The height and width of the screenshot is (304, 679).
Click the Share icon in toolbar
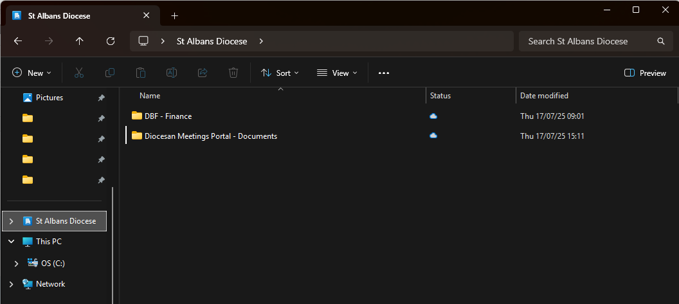(203, 73)
